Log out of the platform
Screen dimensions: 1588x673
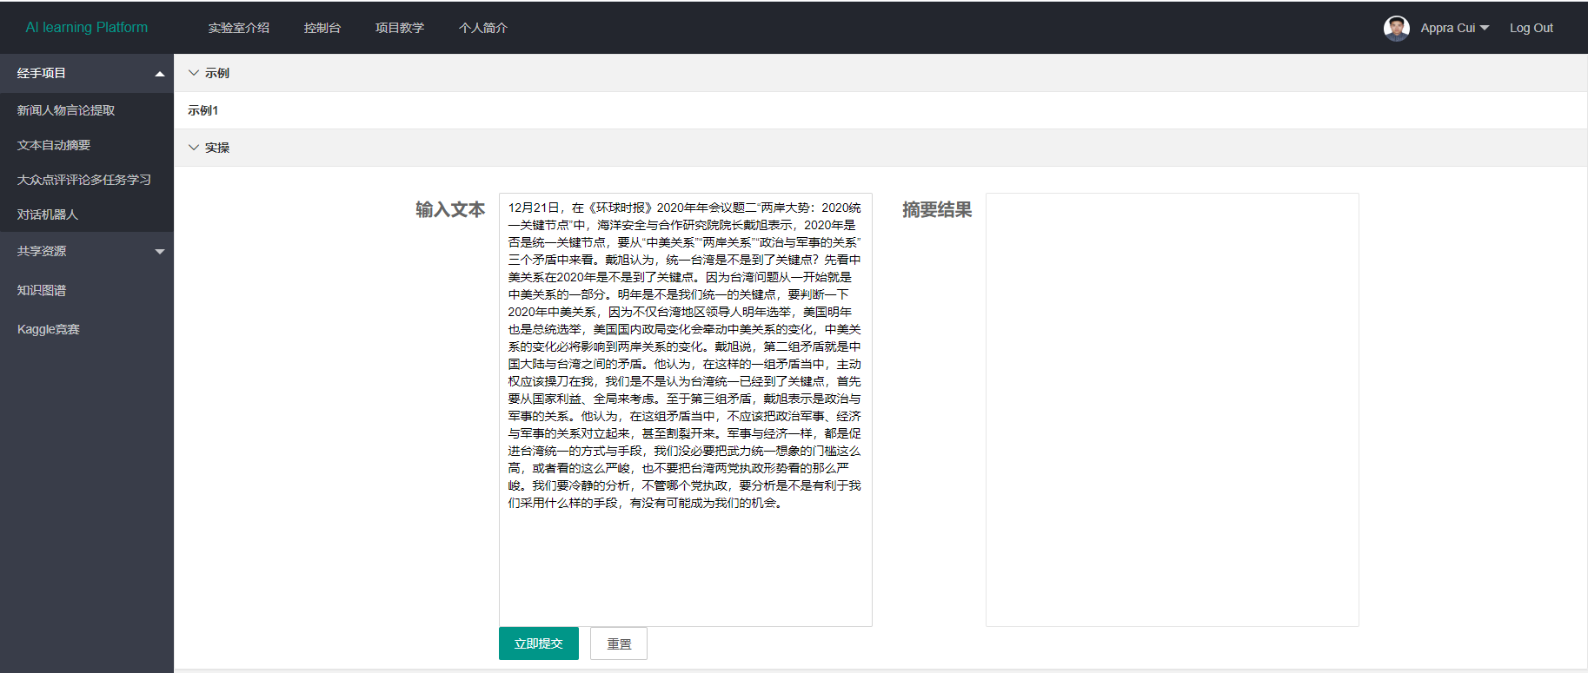pos(1532,28)
